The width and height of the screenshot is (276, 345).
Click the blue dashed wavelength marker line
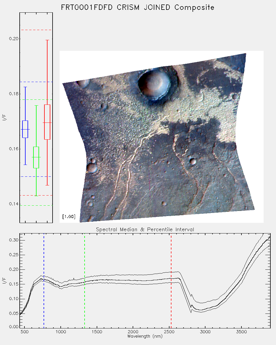point(44,280)
